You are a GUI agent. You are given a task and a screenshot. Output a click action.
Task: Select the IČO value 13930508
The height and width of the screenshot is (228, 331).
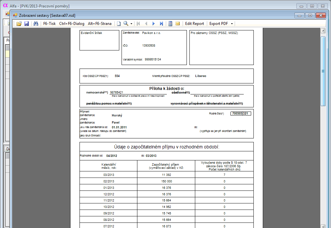pos(149,45)
